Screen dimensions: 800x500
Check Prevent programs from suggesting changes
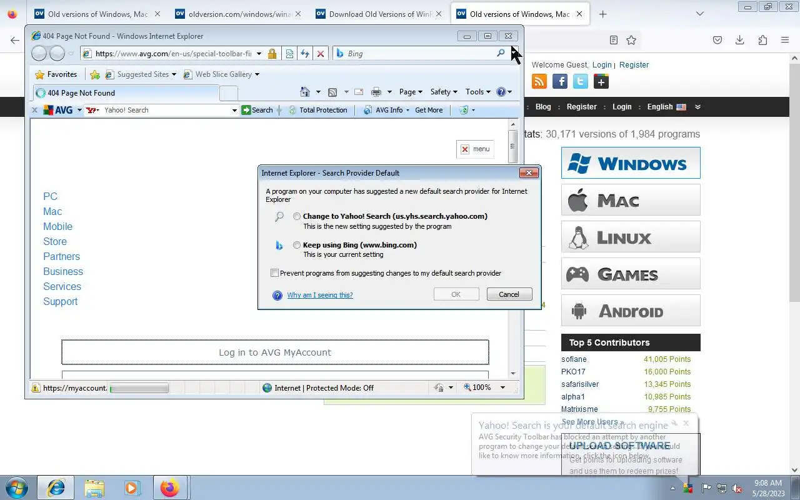click(x=274, y=273)
